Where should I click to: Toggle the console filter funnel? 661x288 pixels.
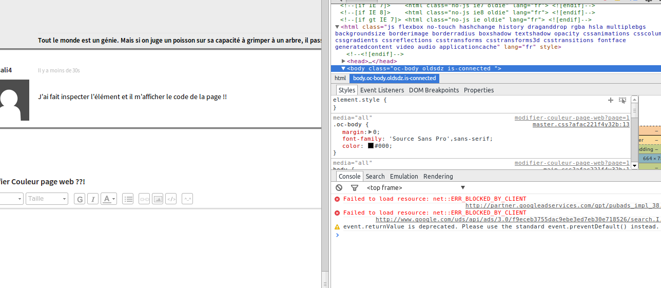click(355, 188)
